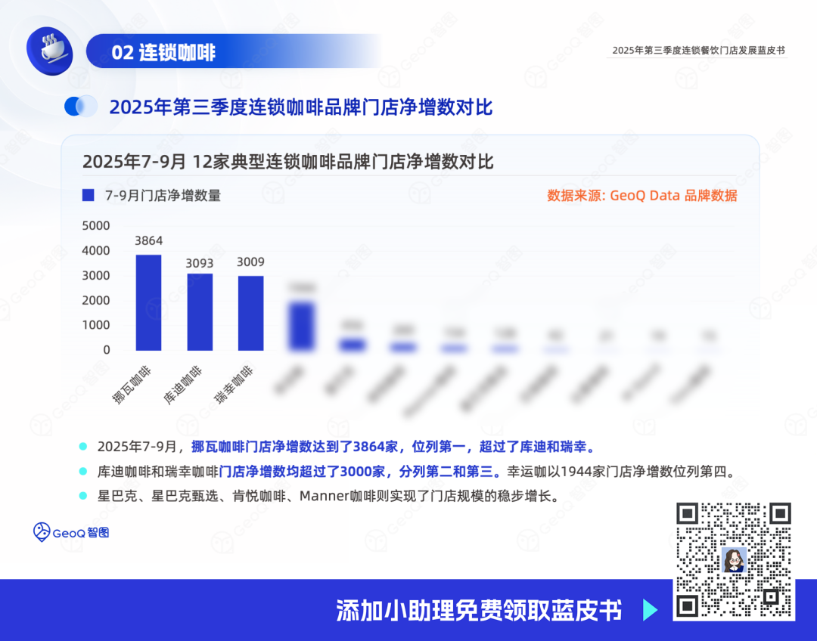Click the avatar in the QR code center

734,560
